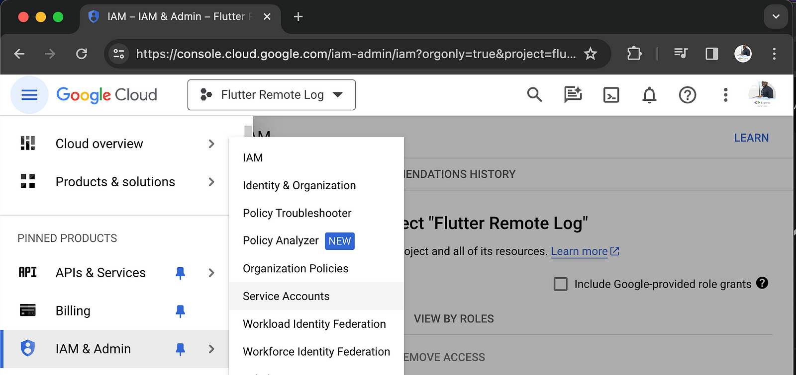Open the help question mark menu
Viewport: 796px width, 375px height.
point(688,95)
